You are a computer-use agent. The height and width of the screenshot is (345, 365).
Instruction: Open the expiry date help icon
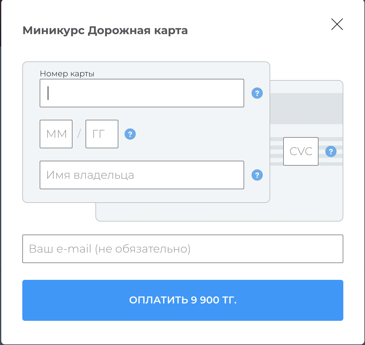pyautogui.click(x=130, y=134)
